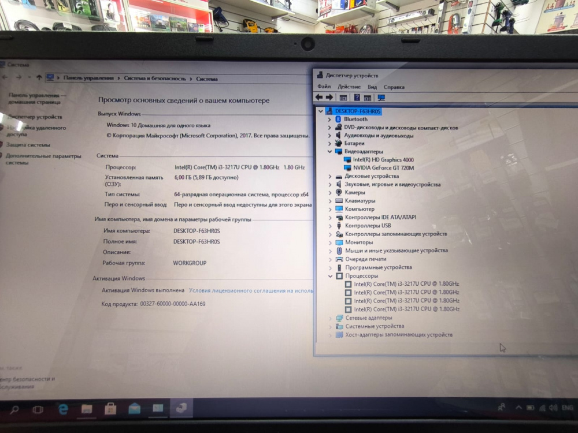The image size is (578, 433).
Task: Click the Система и безопасность breadcrumb
Action: (155, 78)
